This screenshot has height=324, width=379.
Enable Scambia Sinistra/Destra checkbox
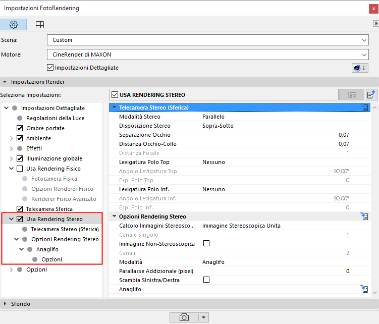point(206,280)
